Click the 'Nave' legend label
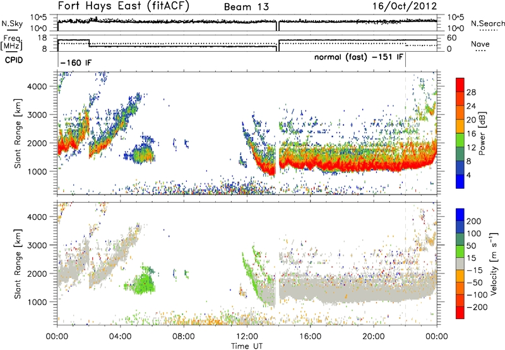The height and width of the screenshot is (350, 505). click(x=480, y=44)
